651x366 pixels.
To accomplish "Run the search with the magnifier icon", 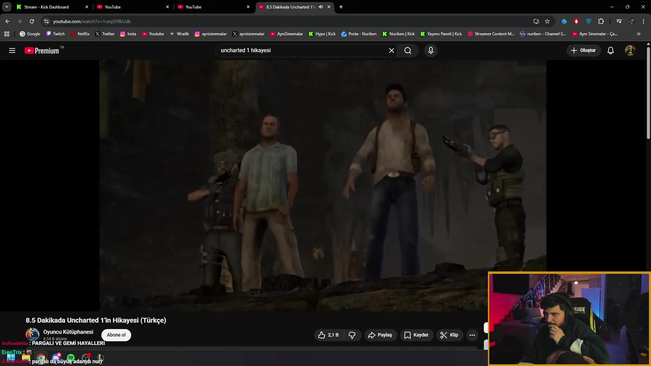I will [408, 50].
